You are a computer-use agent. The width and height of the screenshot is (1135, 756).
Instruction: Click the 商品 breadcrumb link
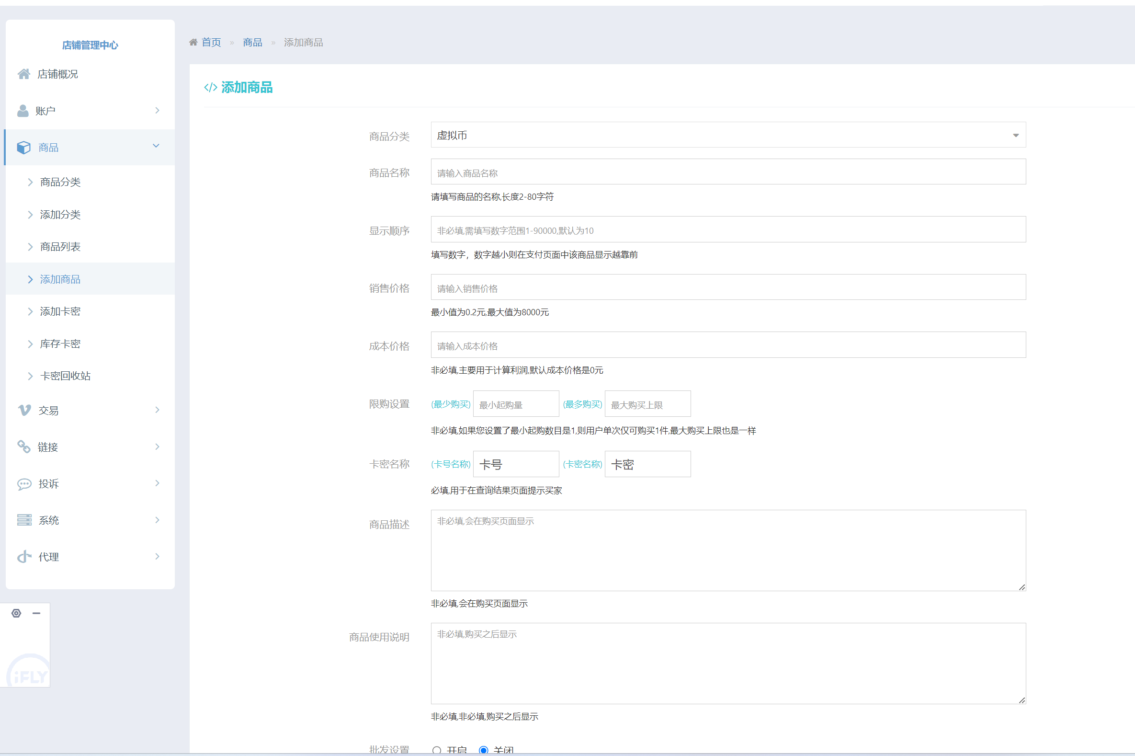[x=252, y=43]
